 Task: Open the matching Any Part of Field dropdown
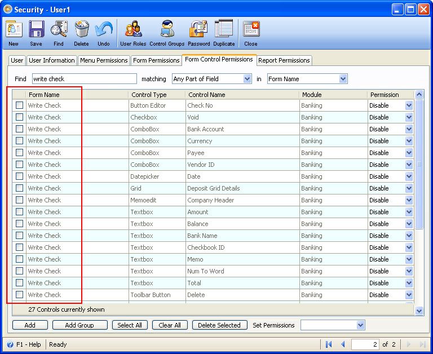247,79
